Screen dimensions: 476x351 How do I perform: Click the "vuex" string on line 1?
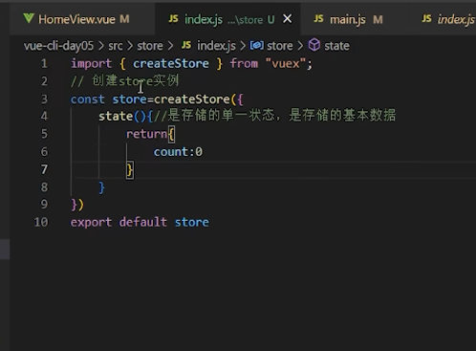(x=286, y=63)
